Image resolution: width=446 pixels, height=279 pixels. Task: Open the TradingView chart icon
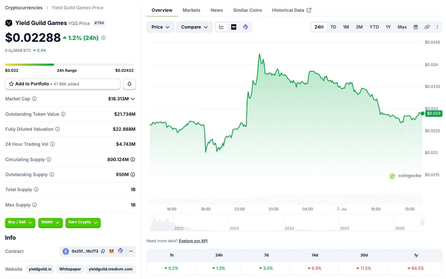234,27
